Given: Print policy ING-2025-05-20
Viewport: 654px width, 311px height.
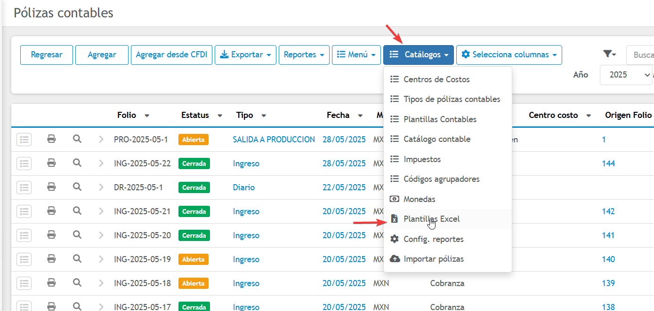Looking at the screenshot, I should pyautogui.click(x=51, y=235).
